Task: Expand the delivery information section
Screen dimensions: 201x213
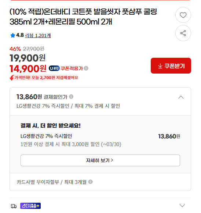Action: click(x=182, y=206)
